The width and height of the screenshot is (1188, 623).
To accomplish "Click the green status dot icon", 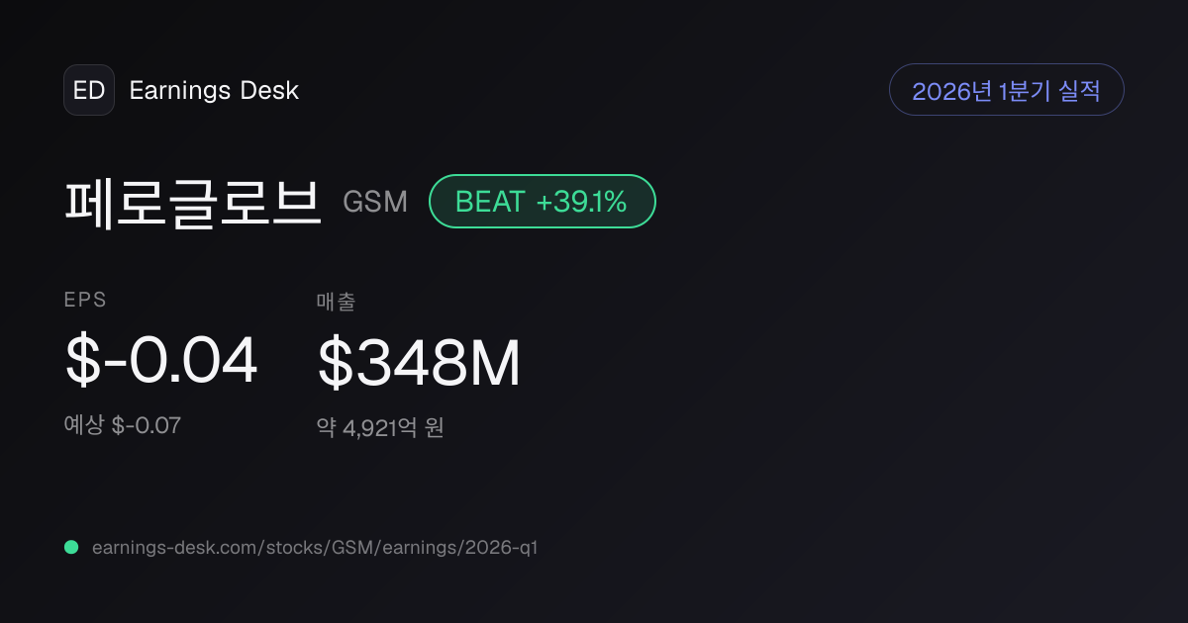I will point(71,547).
